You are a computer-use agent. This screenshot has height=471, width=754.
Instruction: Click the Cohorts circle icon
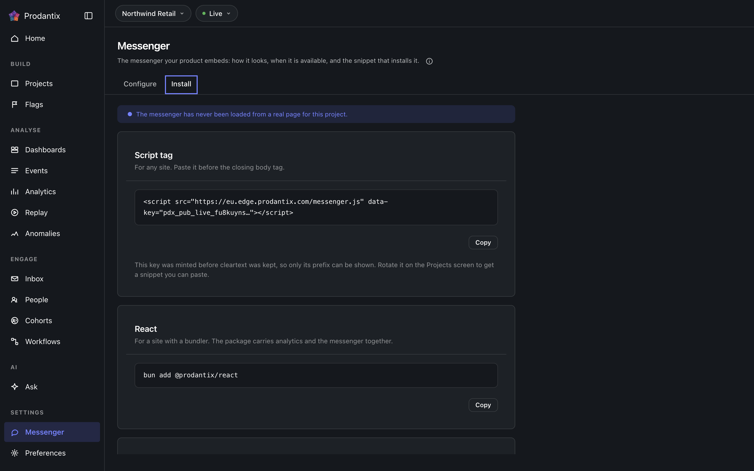coord(15,321)
